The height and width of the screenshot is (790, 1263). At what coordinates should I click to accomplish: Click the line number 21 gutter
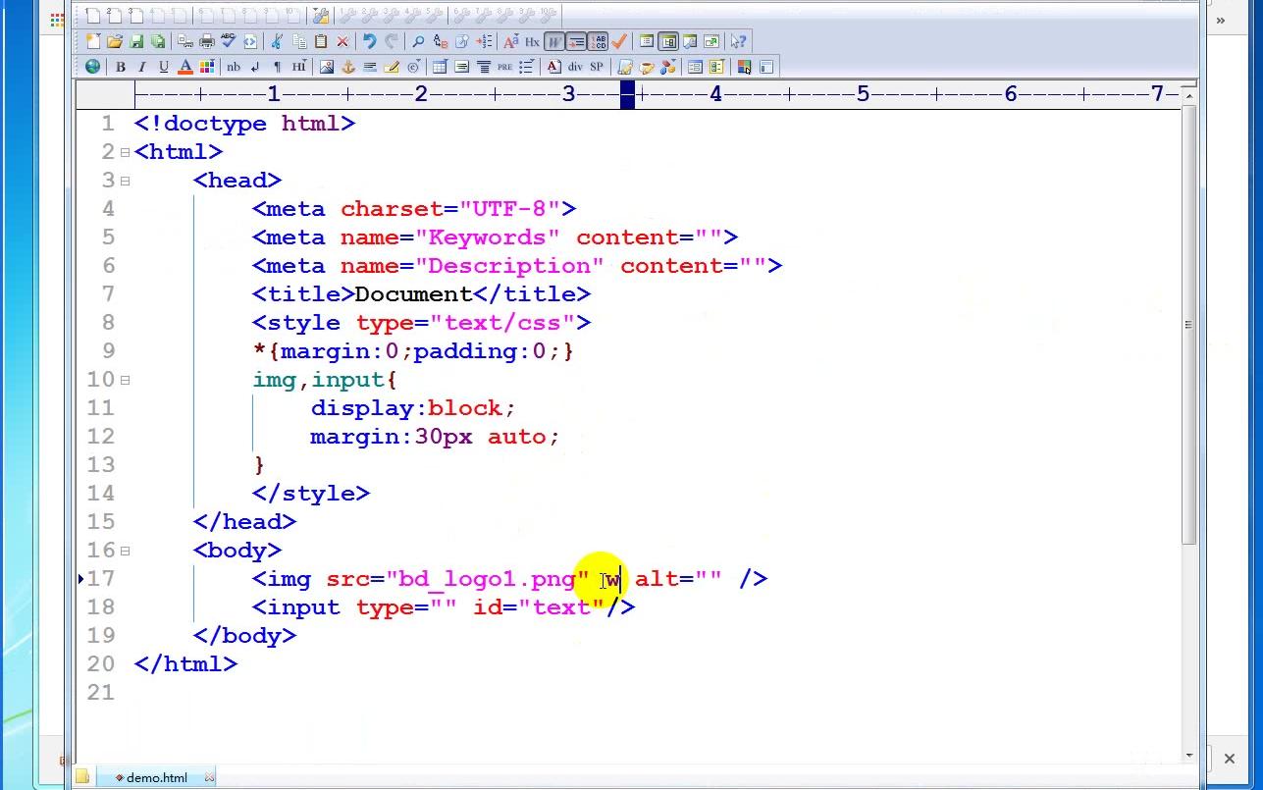(x=101, y=693)
